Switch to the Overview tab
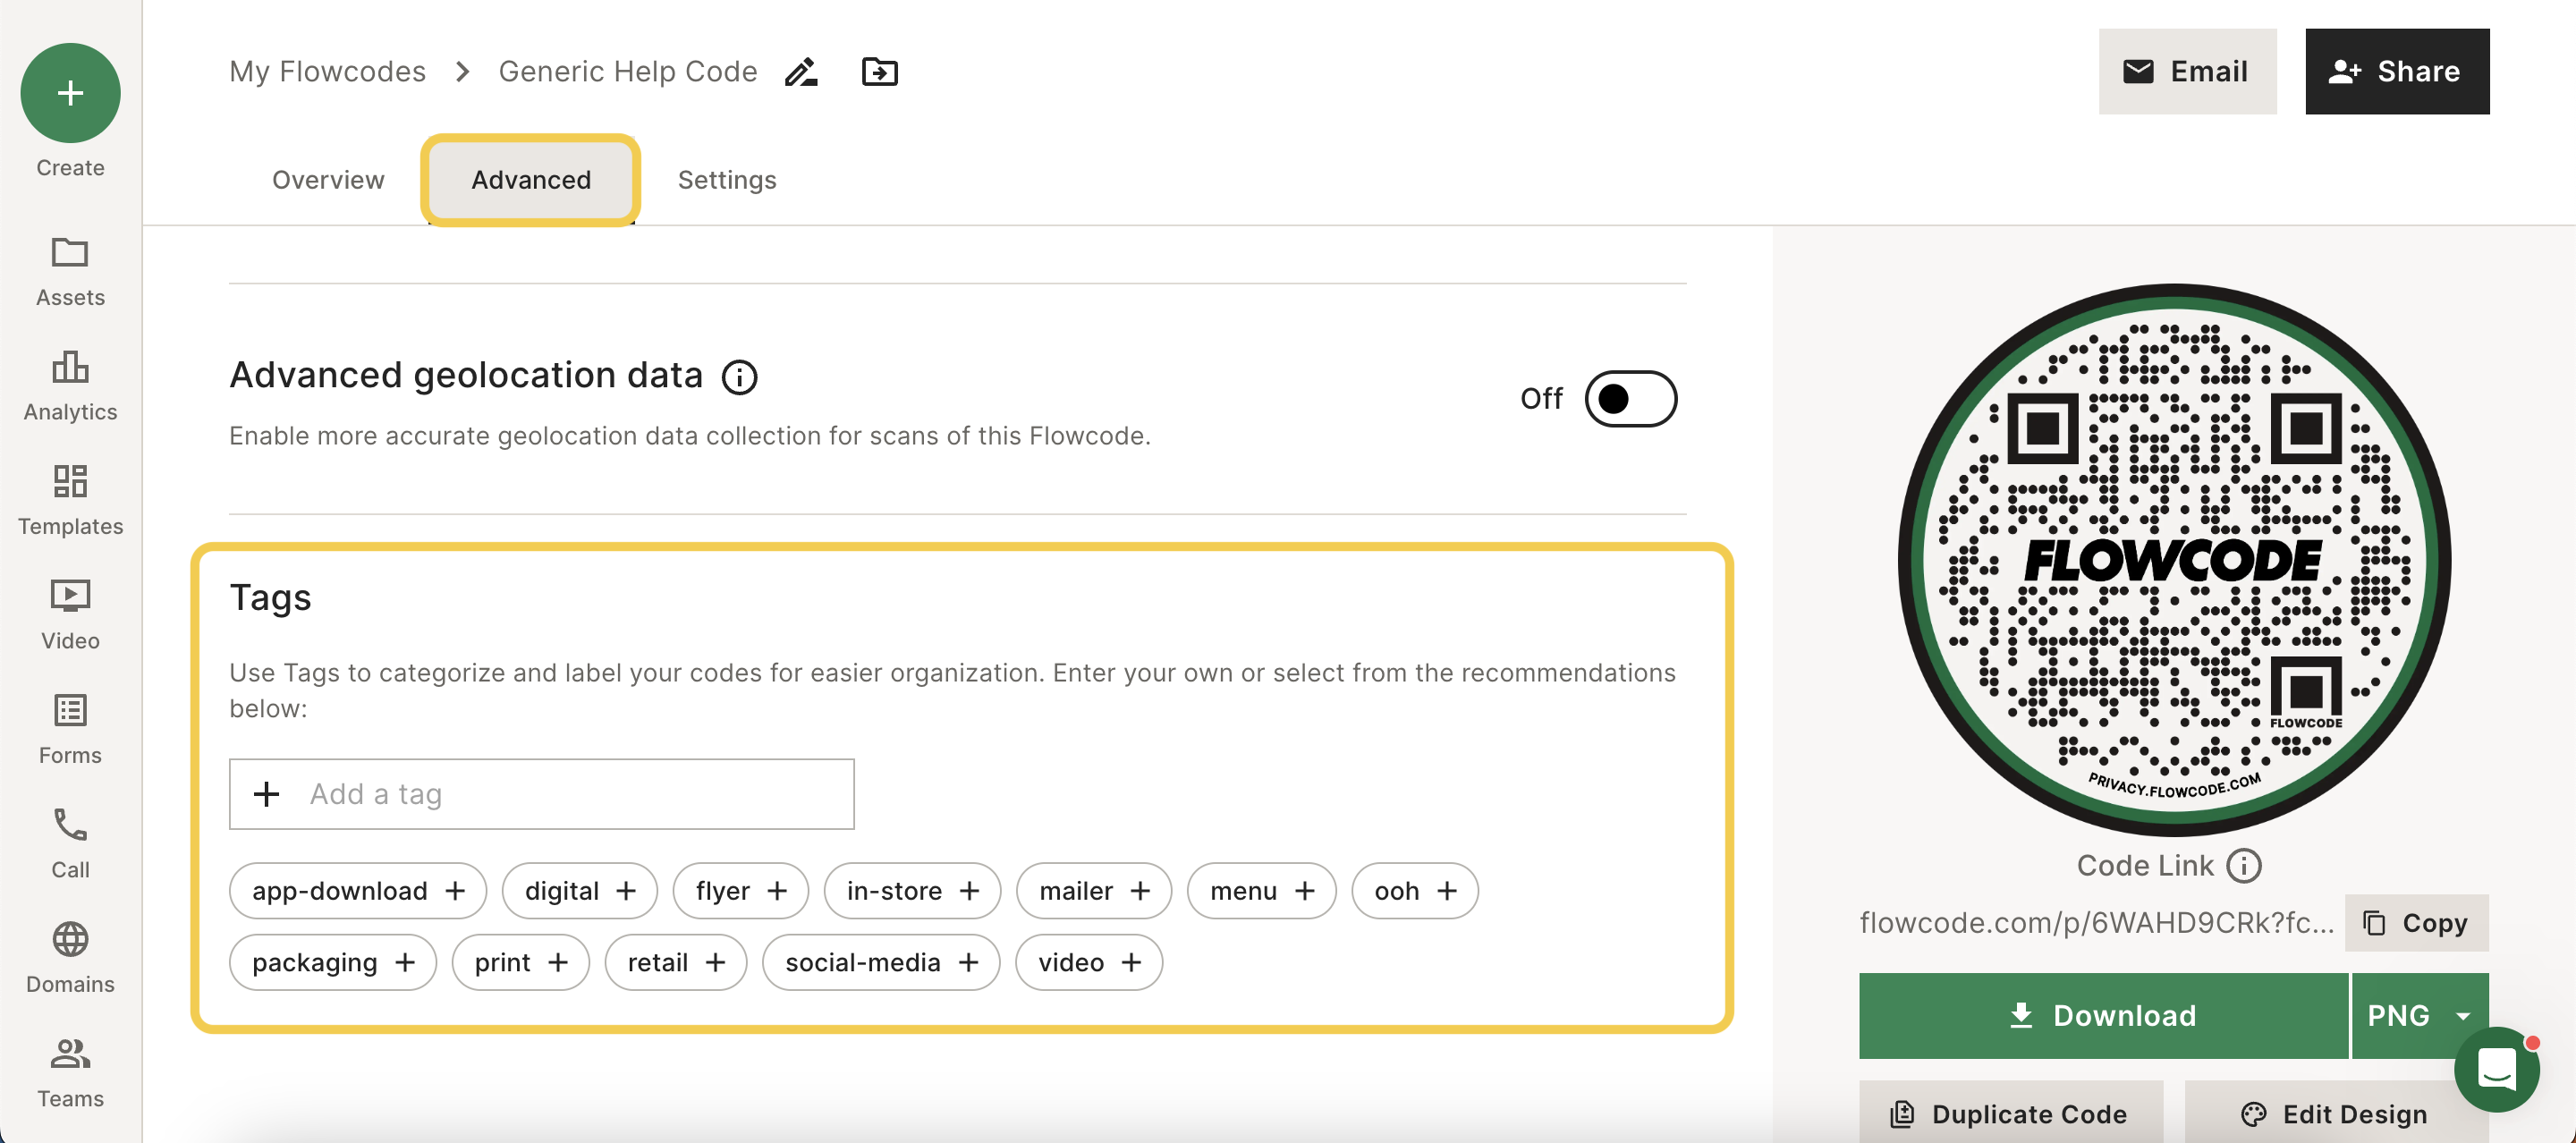 tap(328, 180)
